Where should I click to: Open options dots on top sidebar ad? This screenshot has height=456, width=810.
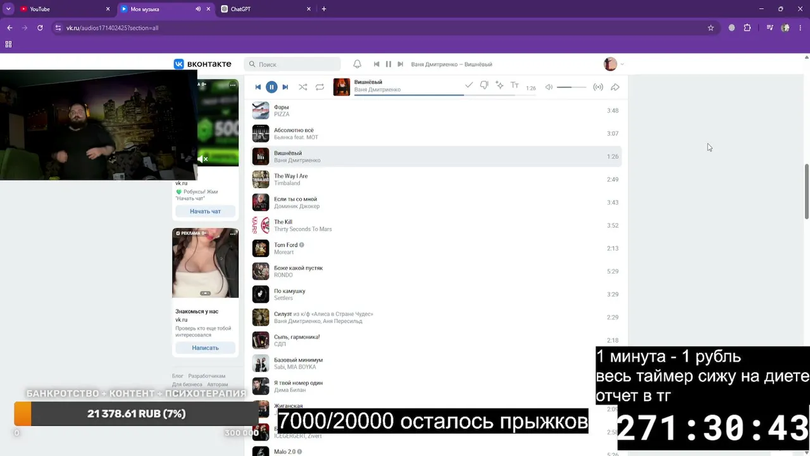[x=233, y=85]
